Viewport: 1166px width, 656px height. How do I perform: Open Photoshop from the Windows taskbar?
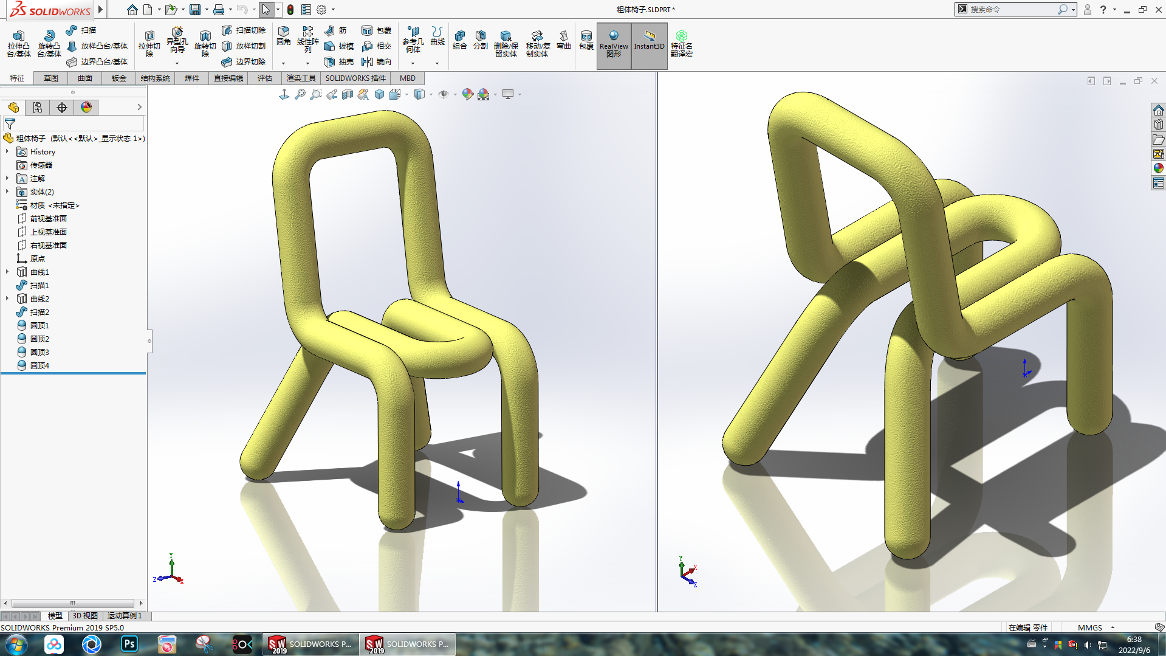[x=129, y=644]
